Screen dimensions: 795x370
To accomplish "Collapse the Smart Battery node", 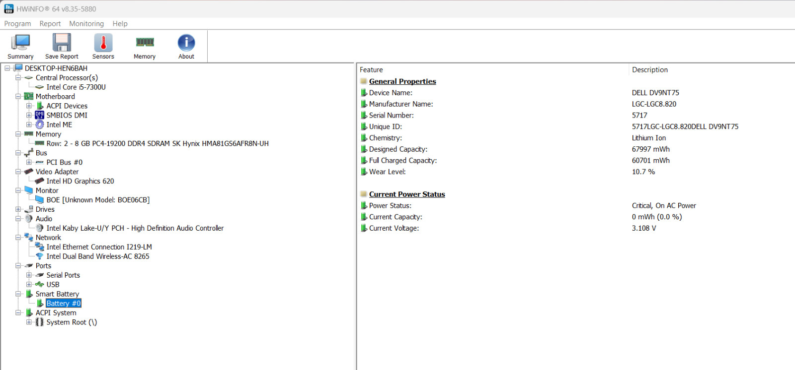I will (18, 294).
